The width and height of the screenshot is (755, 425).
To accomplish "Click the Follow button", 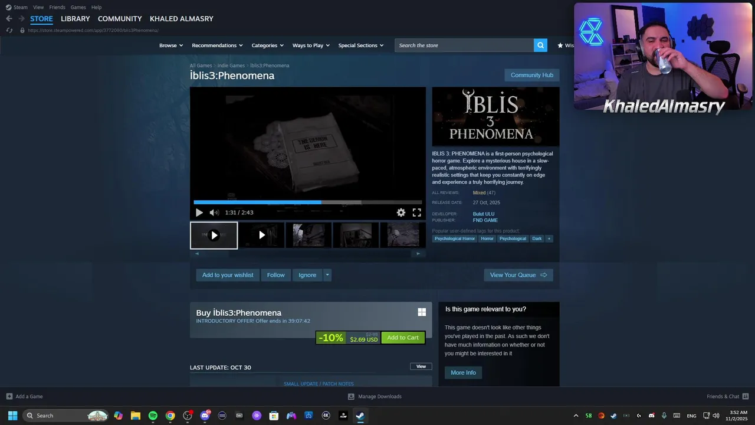I will pos(275,275).
